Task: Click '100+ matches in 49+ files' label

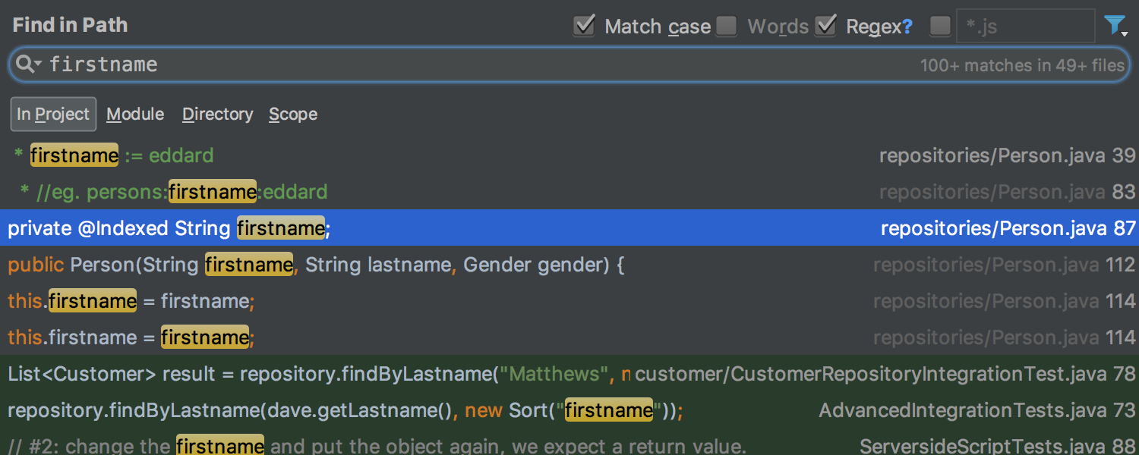Action: [1022, 65]
